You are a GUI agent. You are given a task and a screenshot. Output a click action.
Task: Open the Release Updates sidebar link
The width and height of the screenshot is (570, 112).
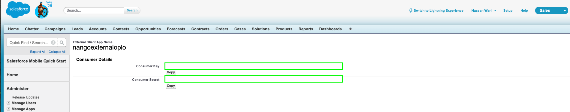click(x=26, y=97)
